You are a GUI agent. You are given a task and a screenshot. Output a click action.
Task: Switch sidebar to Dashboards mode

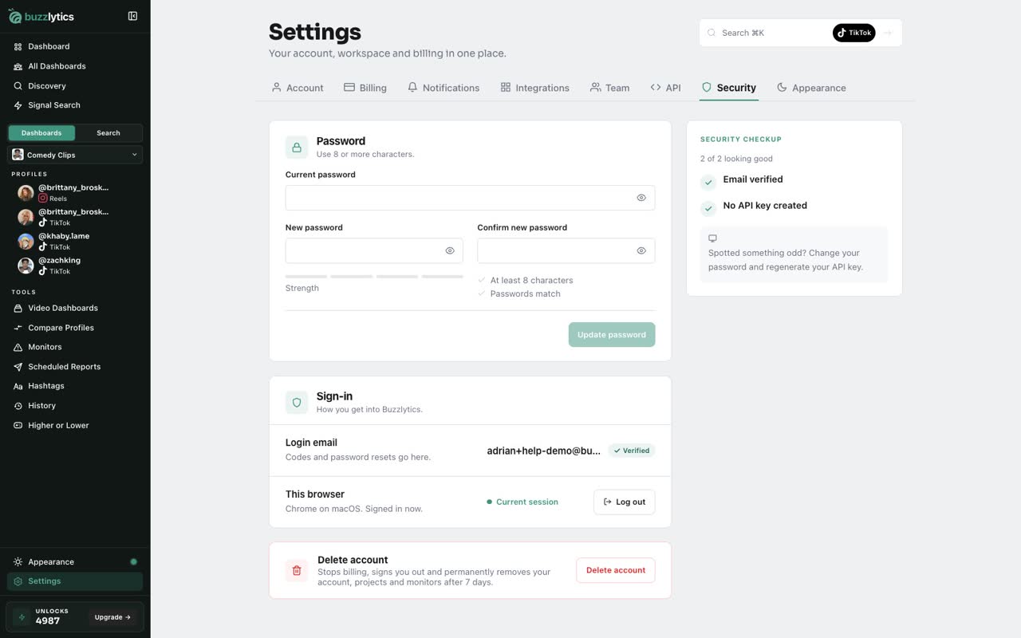[41, 133]
